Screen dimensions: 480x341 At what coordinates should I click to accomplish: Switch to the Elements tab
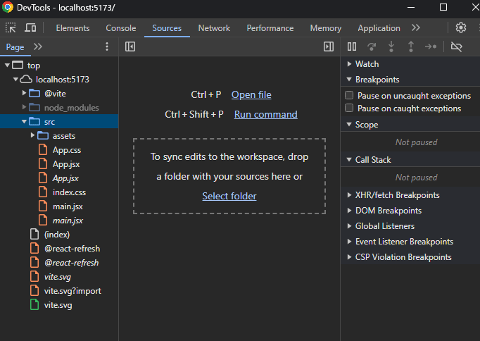73,28
